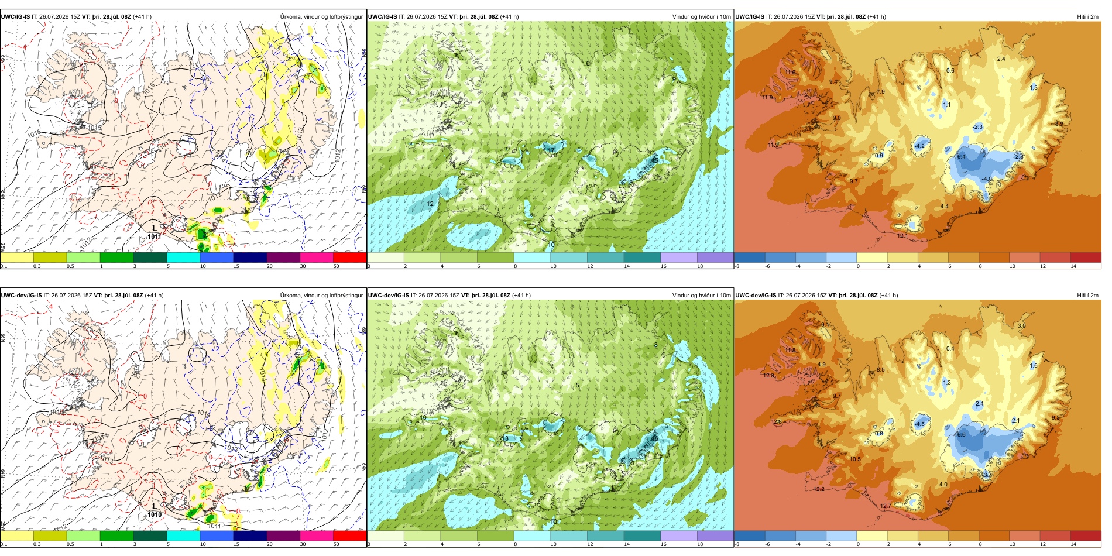1112x556 pixels.
Task: Click the 12.3 temperature value in the UWC-dev map
Action: coord(768,376)
